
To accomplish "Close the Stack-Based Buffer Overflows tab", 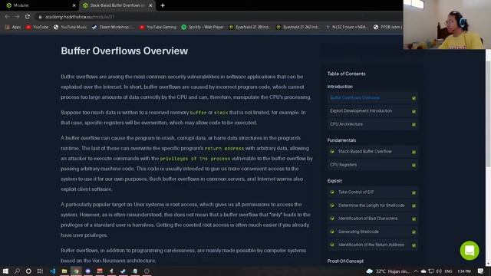I will coord(150,5).
